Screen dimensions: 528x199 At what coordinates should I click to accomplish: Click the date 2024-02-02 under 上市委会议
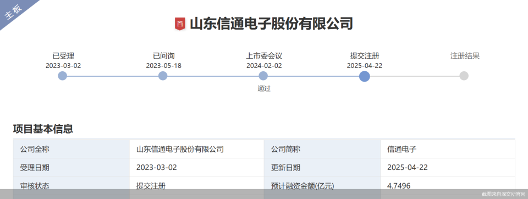click(264, 65)
